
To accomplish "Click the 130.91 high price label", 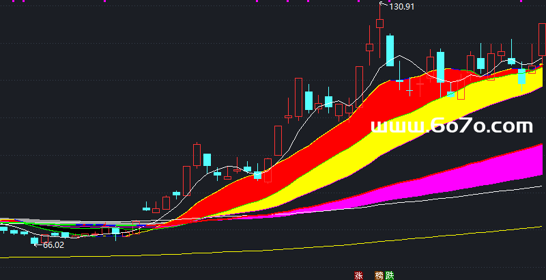I will click(401, 7).
